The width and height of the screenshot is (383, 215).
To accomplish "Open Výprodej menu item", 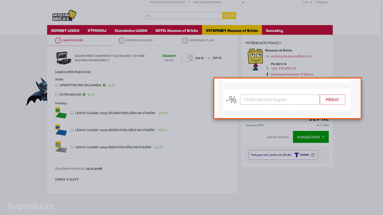I will (97, 31).
